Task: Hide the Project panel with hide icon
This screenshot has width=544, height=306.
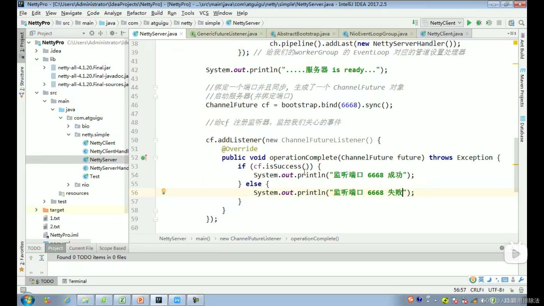Action: click(123, 33)
